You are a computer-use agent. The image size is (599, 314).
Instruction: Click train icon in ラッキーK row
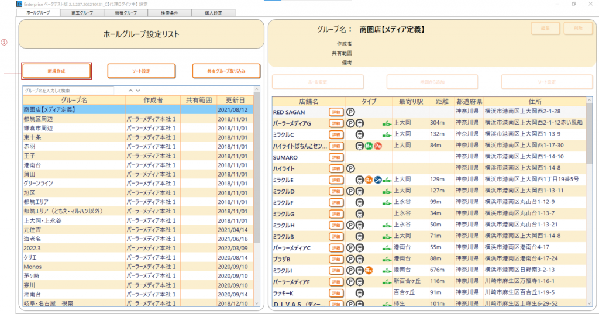[x=360, y=293]
